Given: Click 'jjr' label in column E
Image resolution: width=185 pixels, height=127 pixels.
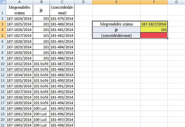Looking at the screenshot, I should tap(116, 30).
